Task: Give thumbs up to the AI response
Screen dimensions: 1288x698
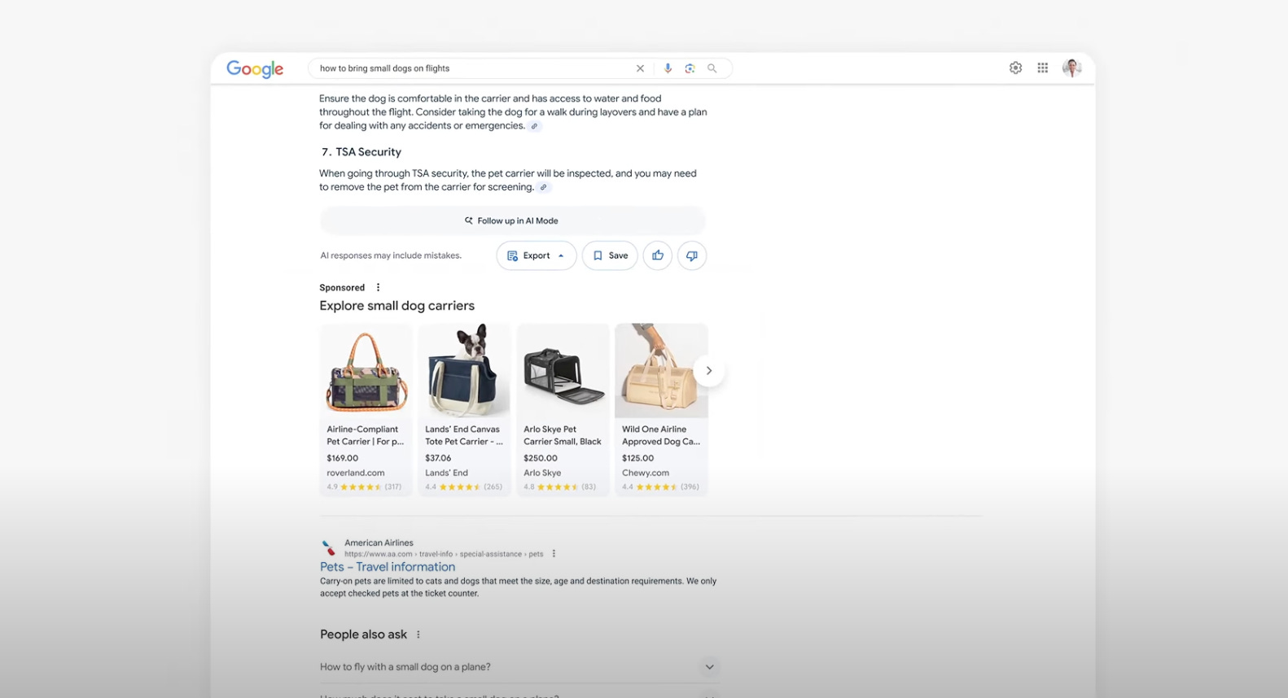Action: (x=658, y=255)
